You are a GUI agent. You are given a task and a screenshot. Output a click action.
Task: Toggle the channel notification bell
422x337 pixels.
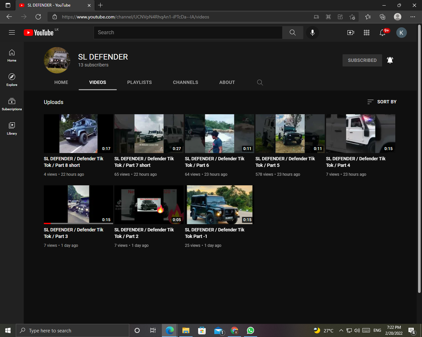(390, 60)
